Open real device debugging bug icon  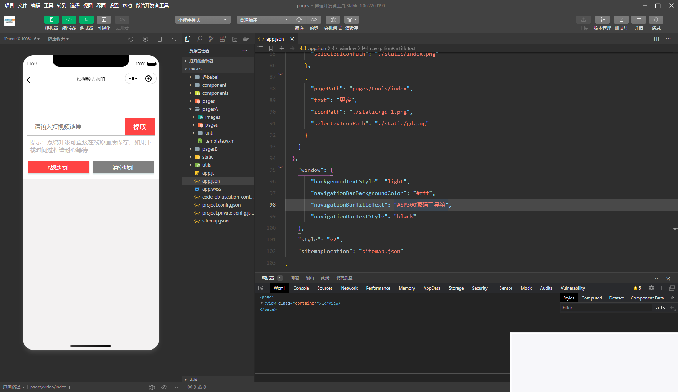click(332, 20)
